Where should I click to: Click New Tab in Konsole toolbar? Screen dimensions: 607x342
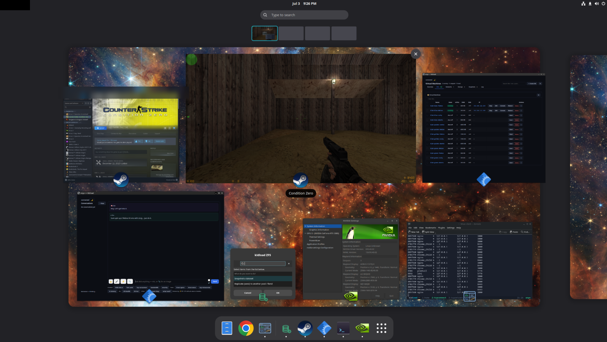coord(414,232)
